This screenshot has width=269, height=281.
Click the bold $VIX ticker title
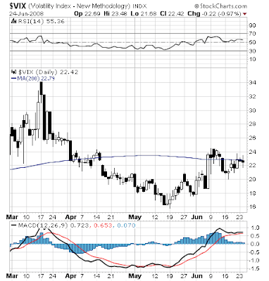click(x=18, y=6)
